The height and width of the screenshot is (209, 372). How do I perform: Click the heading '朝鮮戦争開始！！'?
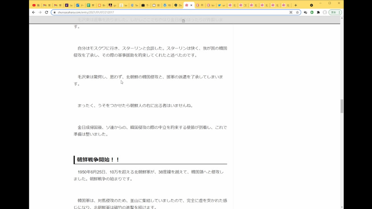(98, 160)
